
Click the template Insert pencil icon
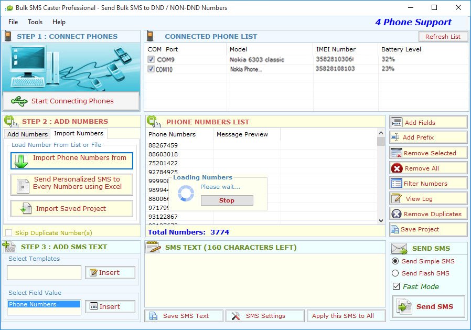pos(93,273)
